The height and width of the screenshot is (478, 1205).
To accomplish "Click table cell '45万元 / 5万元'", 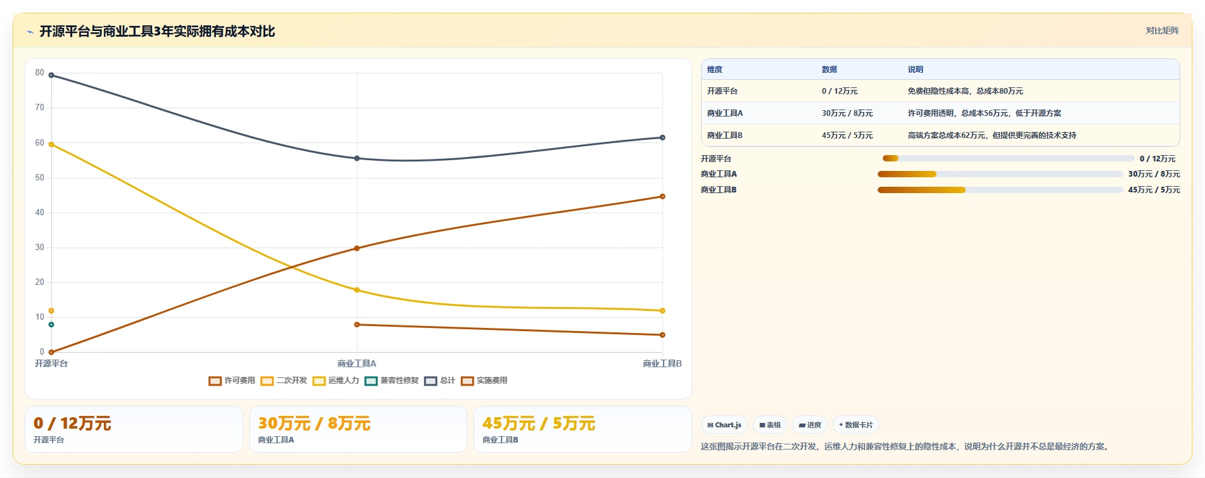I will pyautogui.click(x=847, y=135).
